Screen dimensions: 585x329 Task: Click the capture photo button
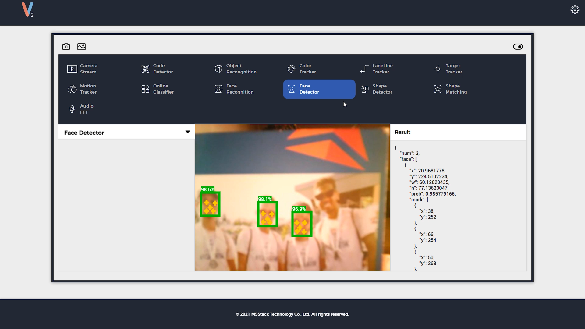tap(66, 47)
